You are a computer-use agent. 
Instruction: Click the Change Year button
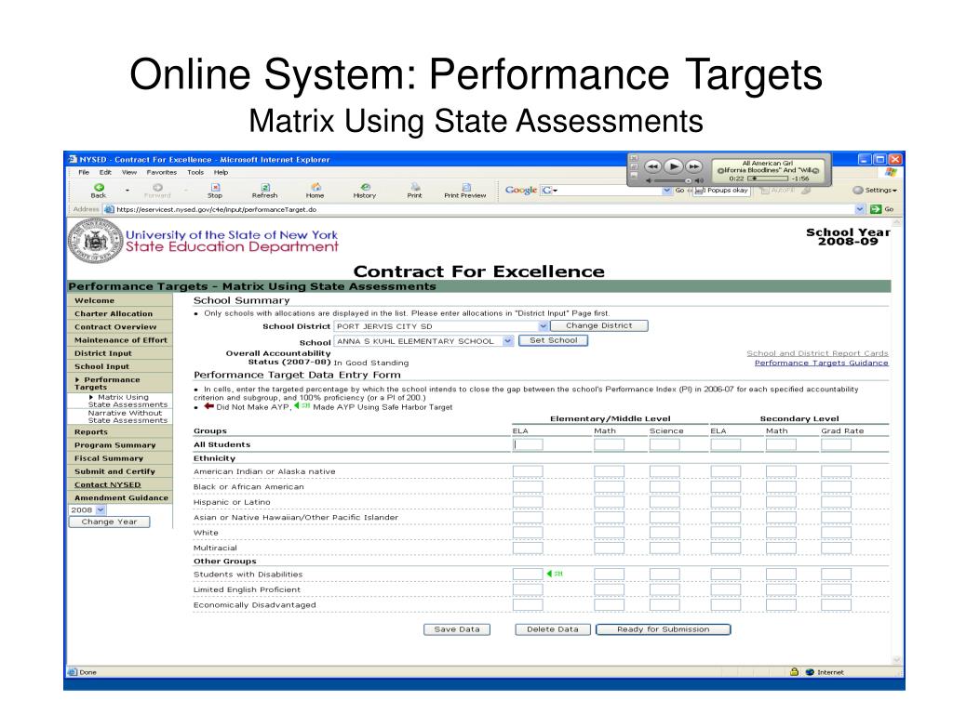(x=110, y=522)
